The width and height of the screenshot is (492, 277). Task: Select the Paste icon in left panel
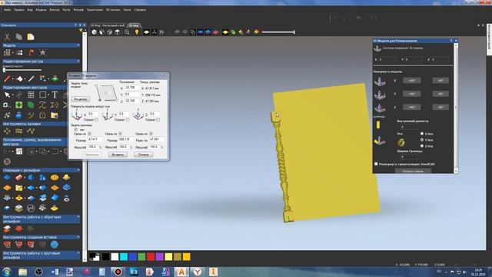31,37
